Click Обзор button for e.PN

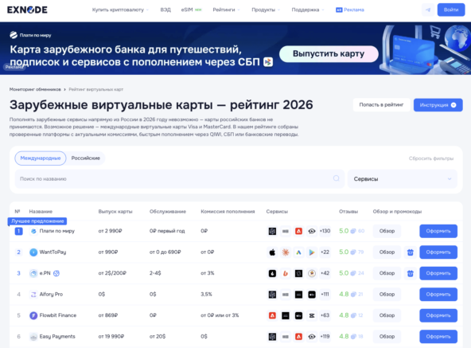[387, 273]
